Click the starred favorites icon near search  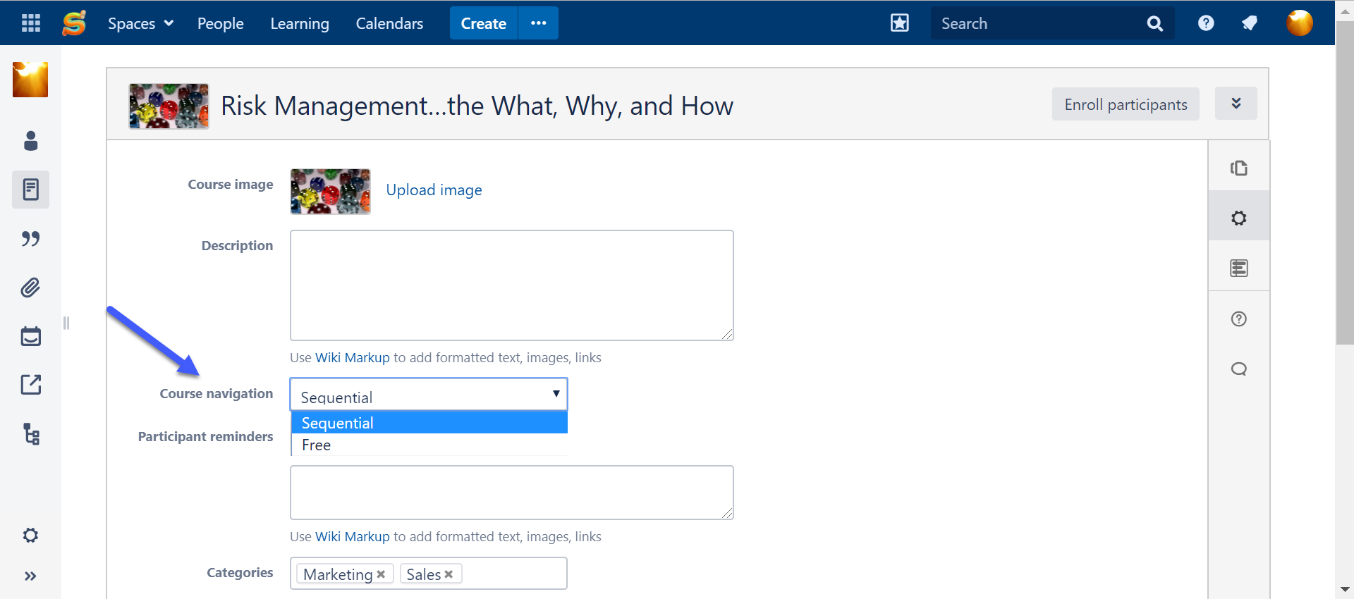coord(899,23)
